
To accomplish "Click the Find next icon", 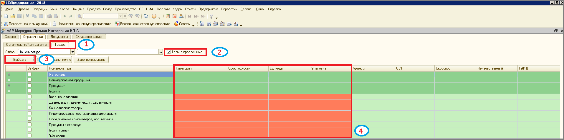I will pos(130,16).
